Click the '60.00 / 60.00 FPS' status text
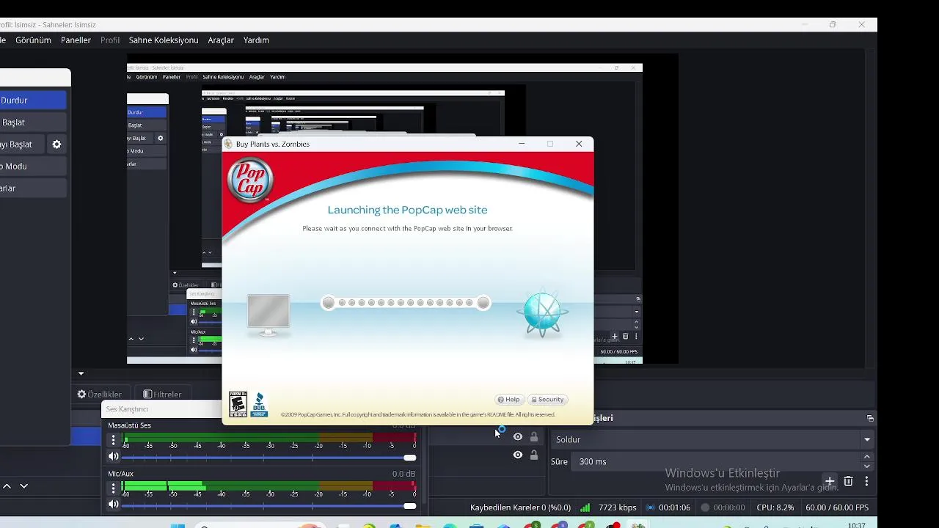 837,507
